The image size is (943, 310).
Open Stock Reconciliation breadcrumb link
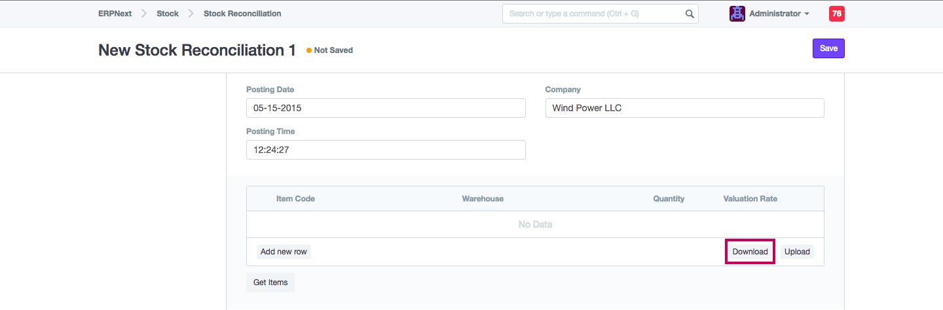242,14
